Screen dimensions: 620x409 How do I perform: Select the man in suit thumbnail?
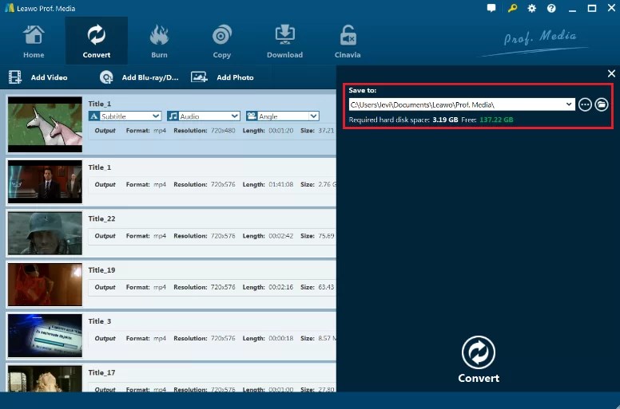click(45, 182)
